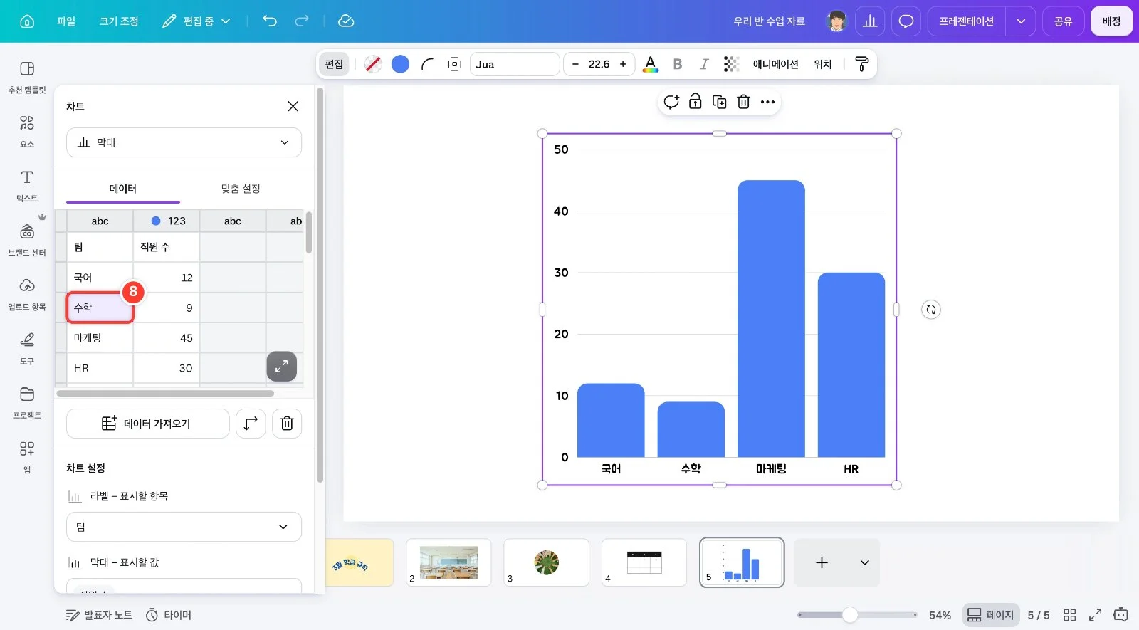
Task: Switch to the 맞춤 설정 tab
Action: pyautogui.click(x=241, y=189)
